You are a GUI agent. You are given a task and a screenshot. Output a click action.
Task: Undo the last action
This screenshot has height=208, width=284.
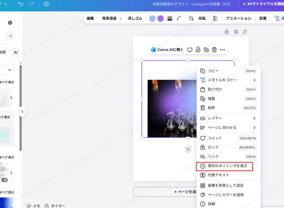pyautogui.click(x=20, y=4)
